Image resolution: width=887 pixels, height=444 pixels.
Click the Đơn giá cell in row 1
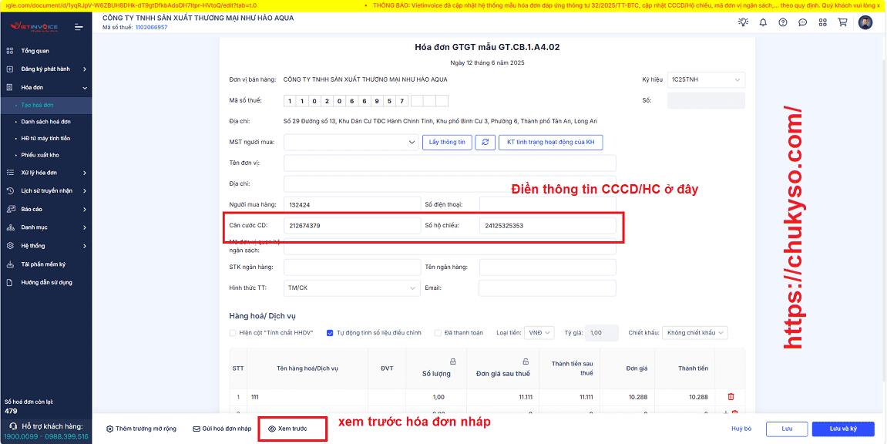[x=627, y=397]
